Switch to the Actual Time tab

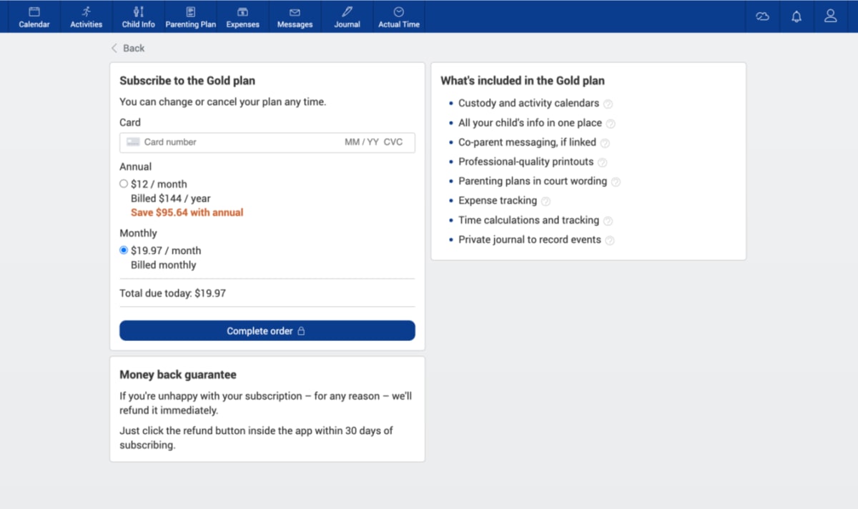(398, 16)
